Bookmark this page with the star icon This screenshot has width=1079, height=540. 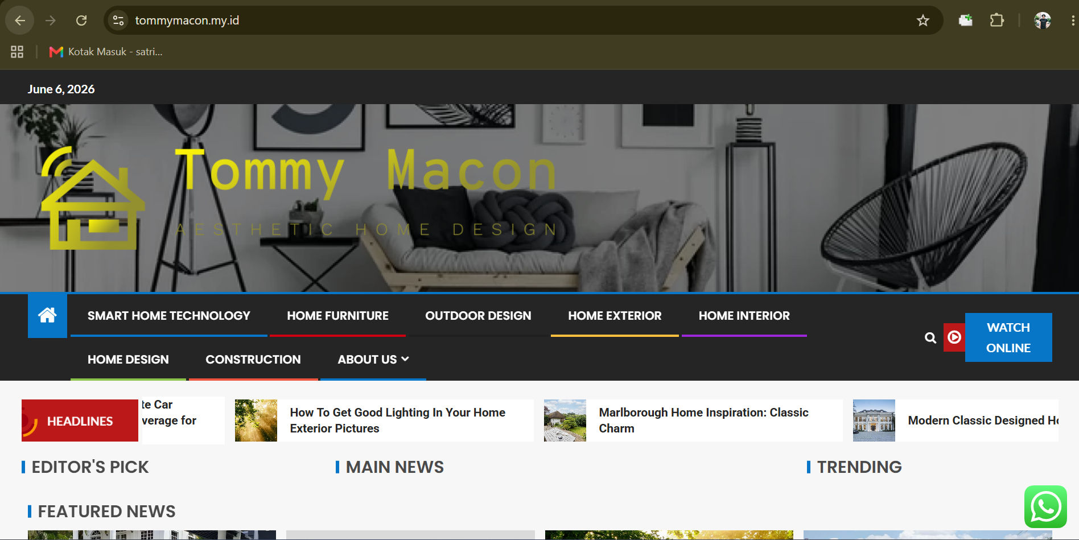click(923, 20)
